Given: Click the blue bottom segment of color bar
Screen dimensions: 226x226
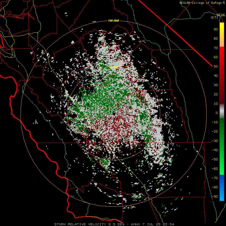Looking at the screenshot, I should (x=222, y=188).
